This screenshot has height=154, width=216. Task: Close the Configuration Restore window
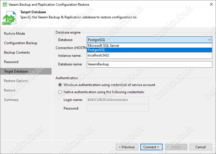tap(211, 4)
